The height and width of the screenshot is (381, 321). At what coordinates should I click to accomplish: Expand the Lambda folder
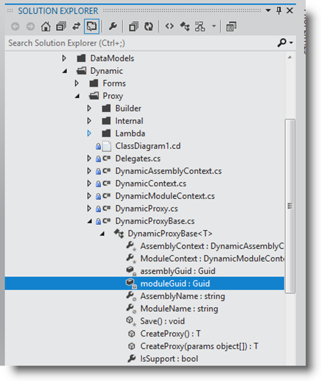point(89,133)
